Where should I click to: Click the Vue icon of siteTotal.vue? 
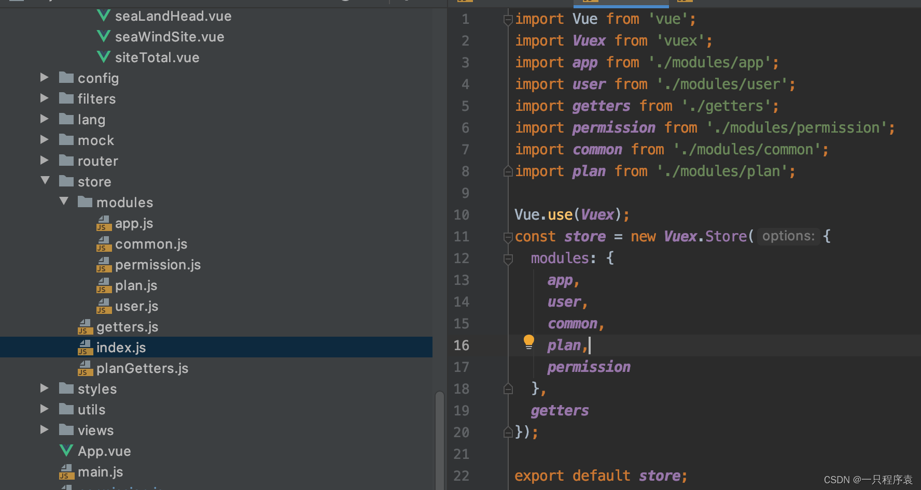click(104, 57)
